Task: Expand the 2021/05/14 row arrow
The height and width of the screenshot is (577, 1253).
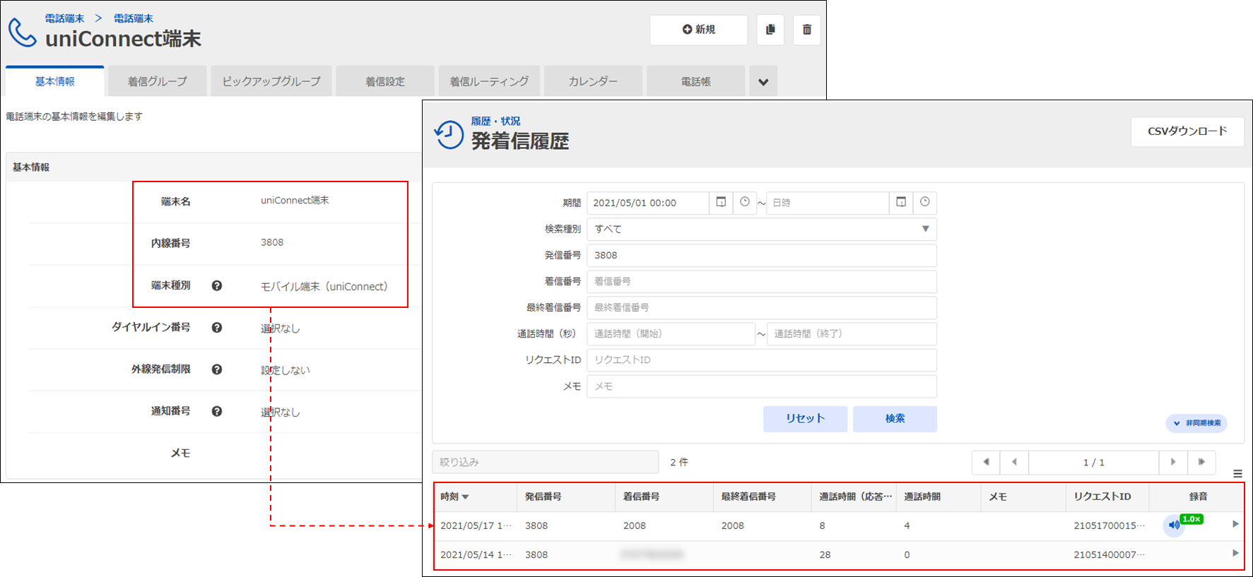Action: pos(1235,553)
